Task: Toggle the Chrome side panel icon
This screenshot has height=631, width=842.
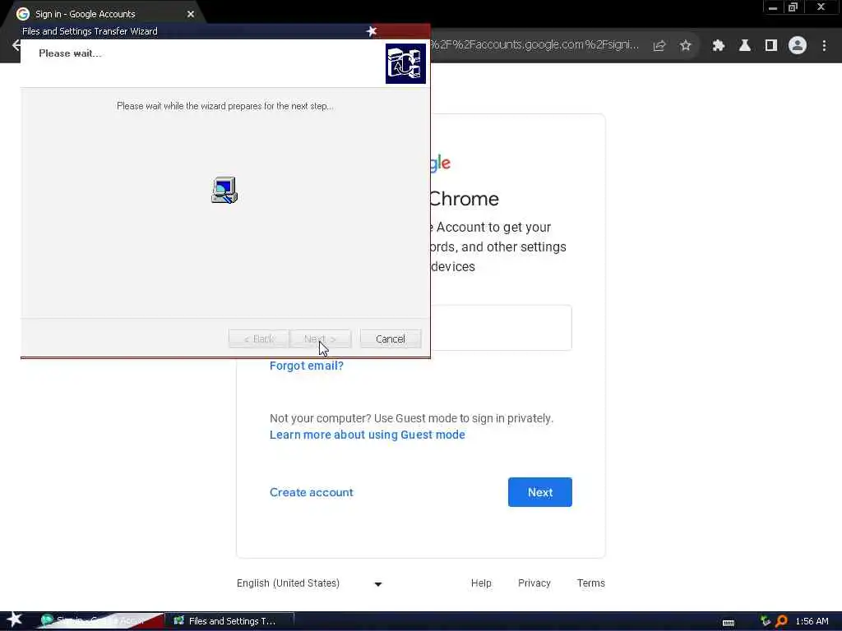Action: coord(771,46)
